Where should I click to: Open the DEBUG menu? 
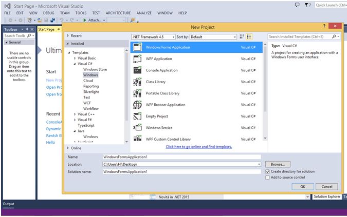(49, 13)
